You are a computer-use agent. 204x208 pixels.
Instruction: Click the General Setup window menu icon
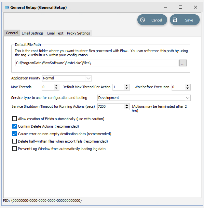coord(7,7)
